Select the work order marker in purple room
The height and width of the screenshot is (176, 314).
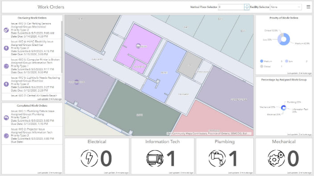tap(138, 46)
